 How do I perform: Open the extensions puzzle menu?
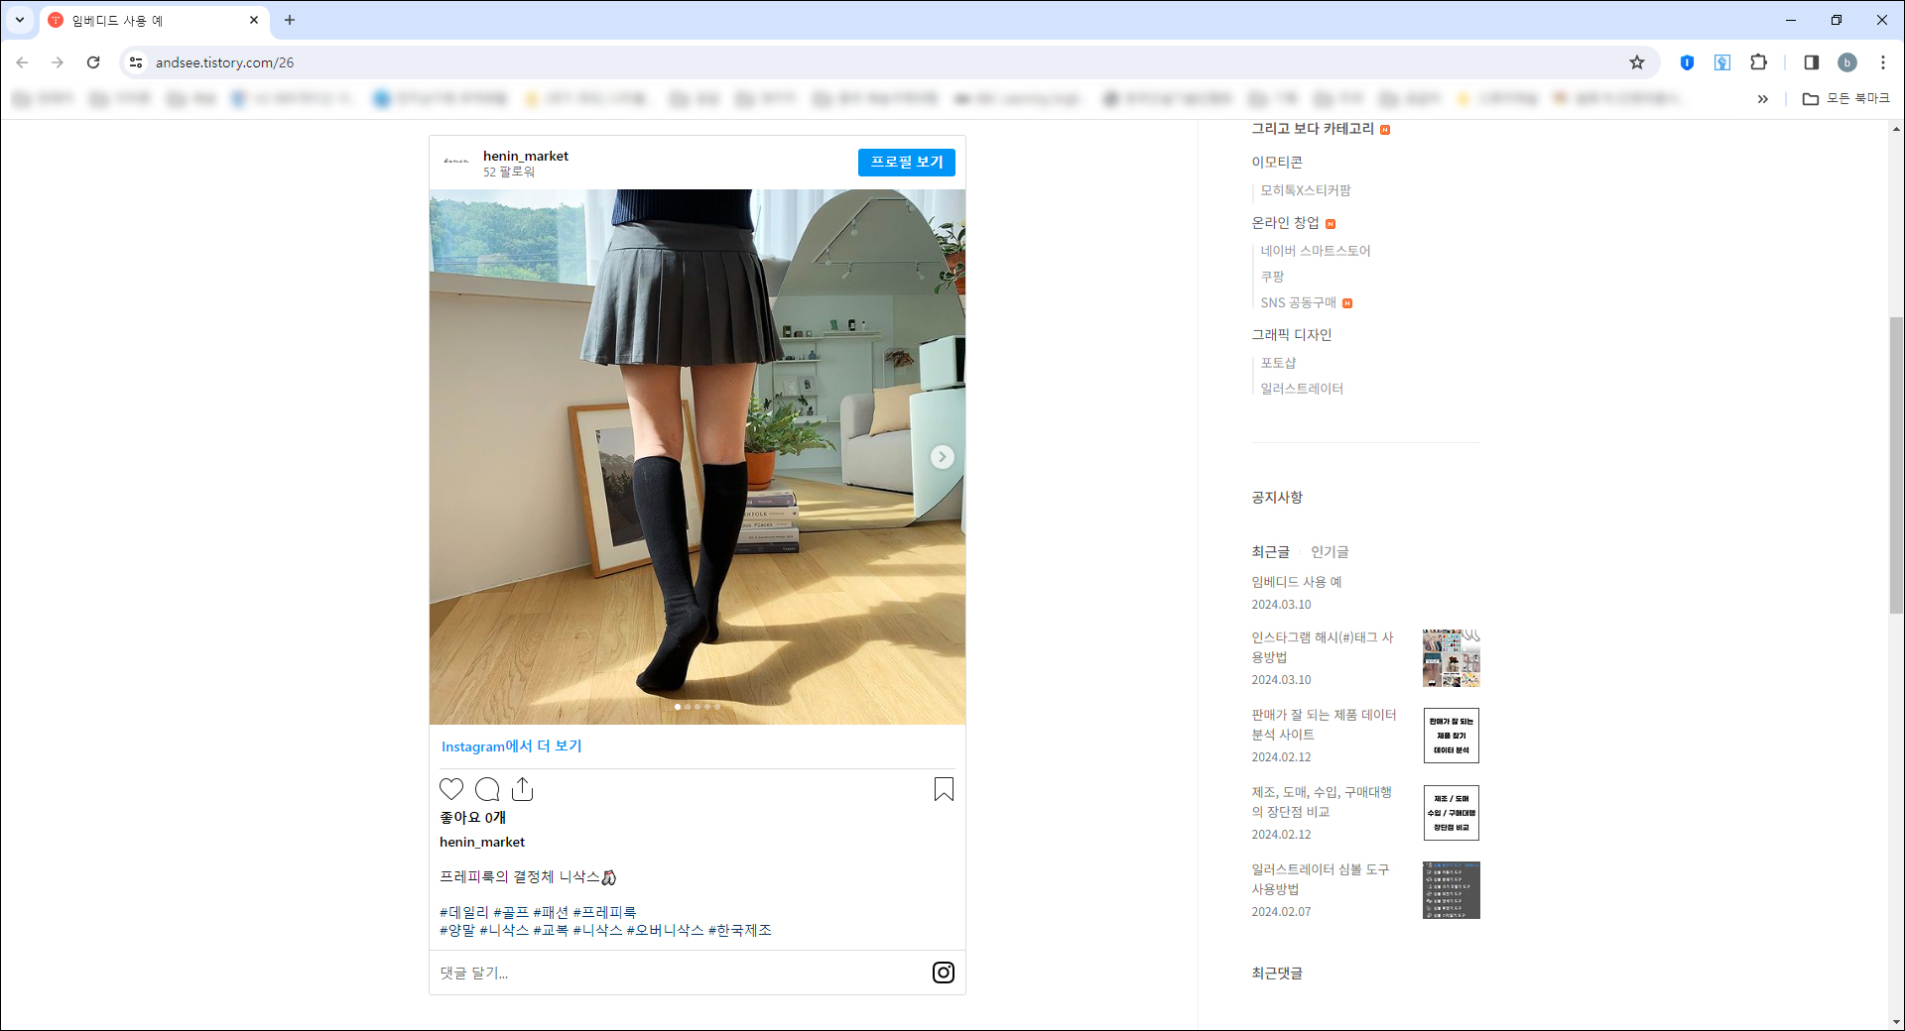(1758, 62)
